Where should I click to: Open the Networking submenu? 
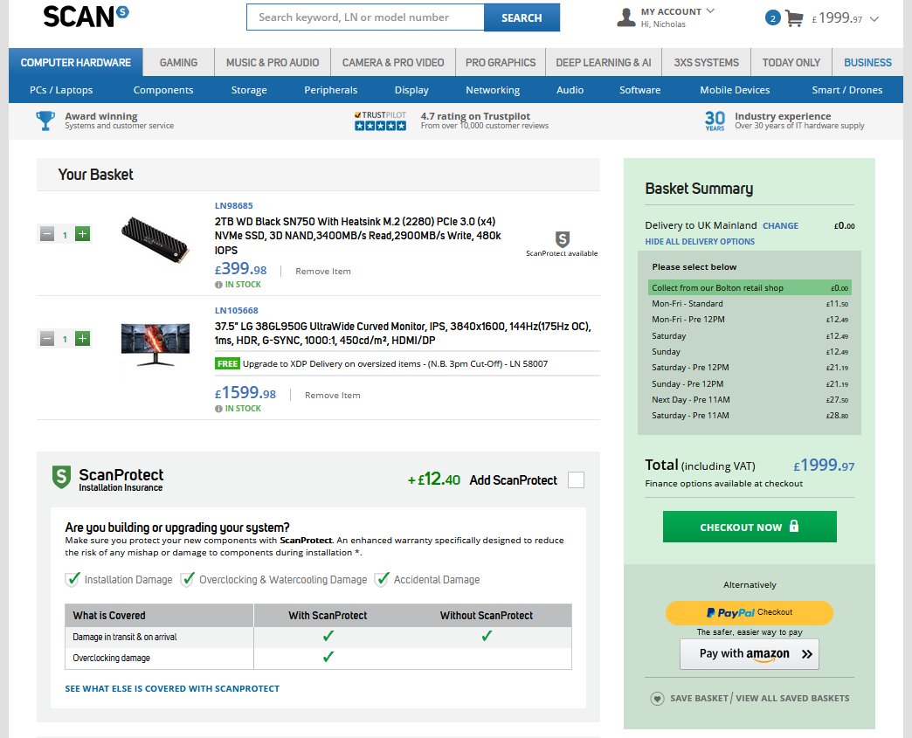point(493,90)
